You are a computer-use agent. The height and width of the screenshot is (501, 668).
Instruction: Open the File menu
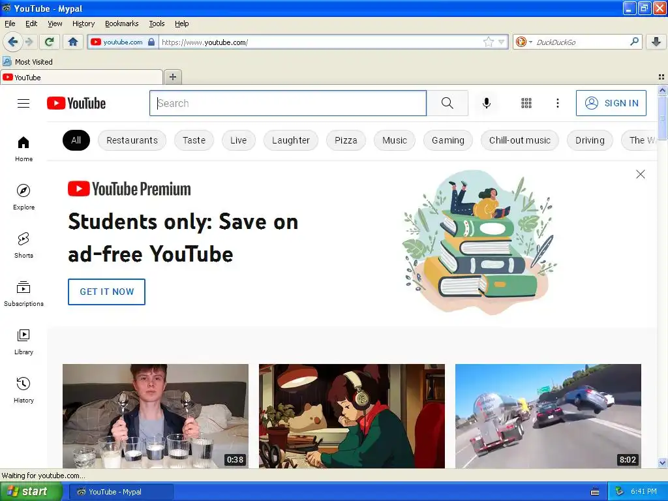point(10,23)
